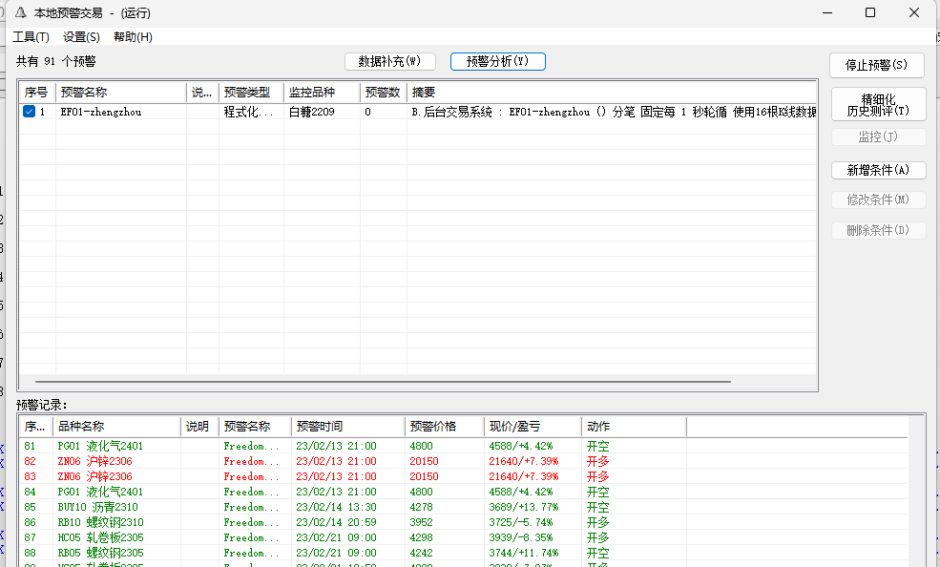Add a condition with 新增条件(A)
Image resolution: width=940 pixels, height=567 pixels.
(x=878, y=170)
